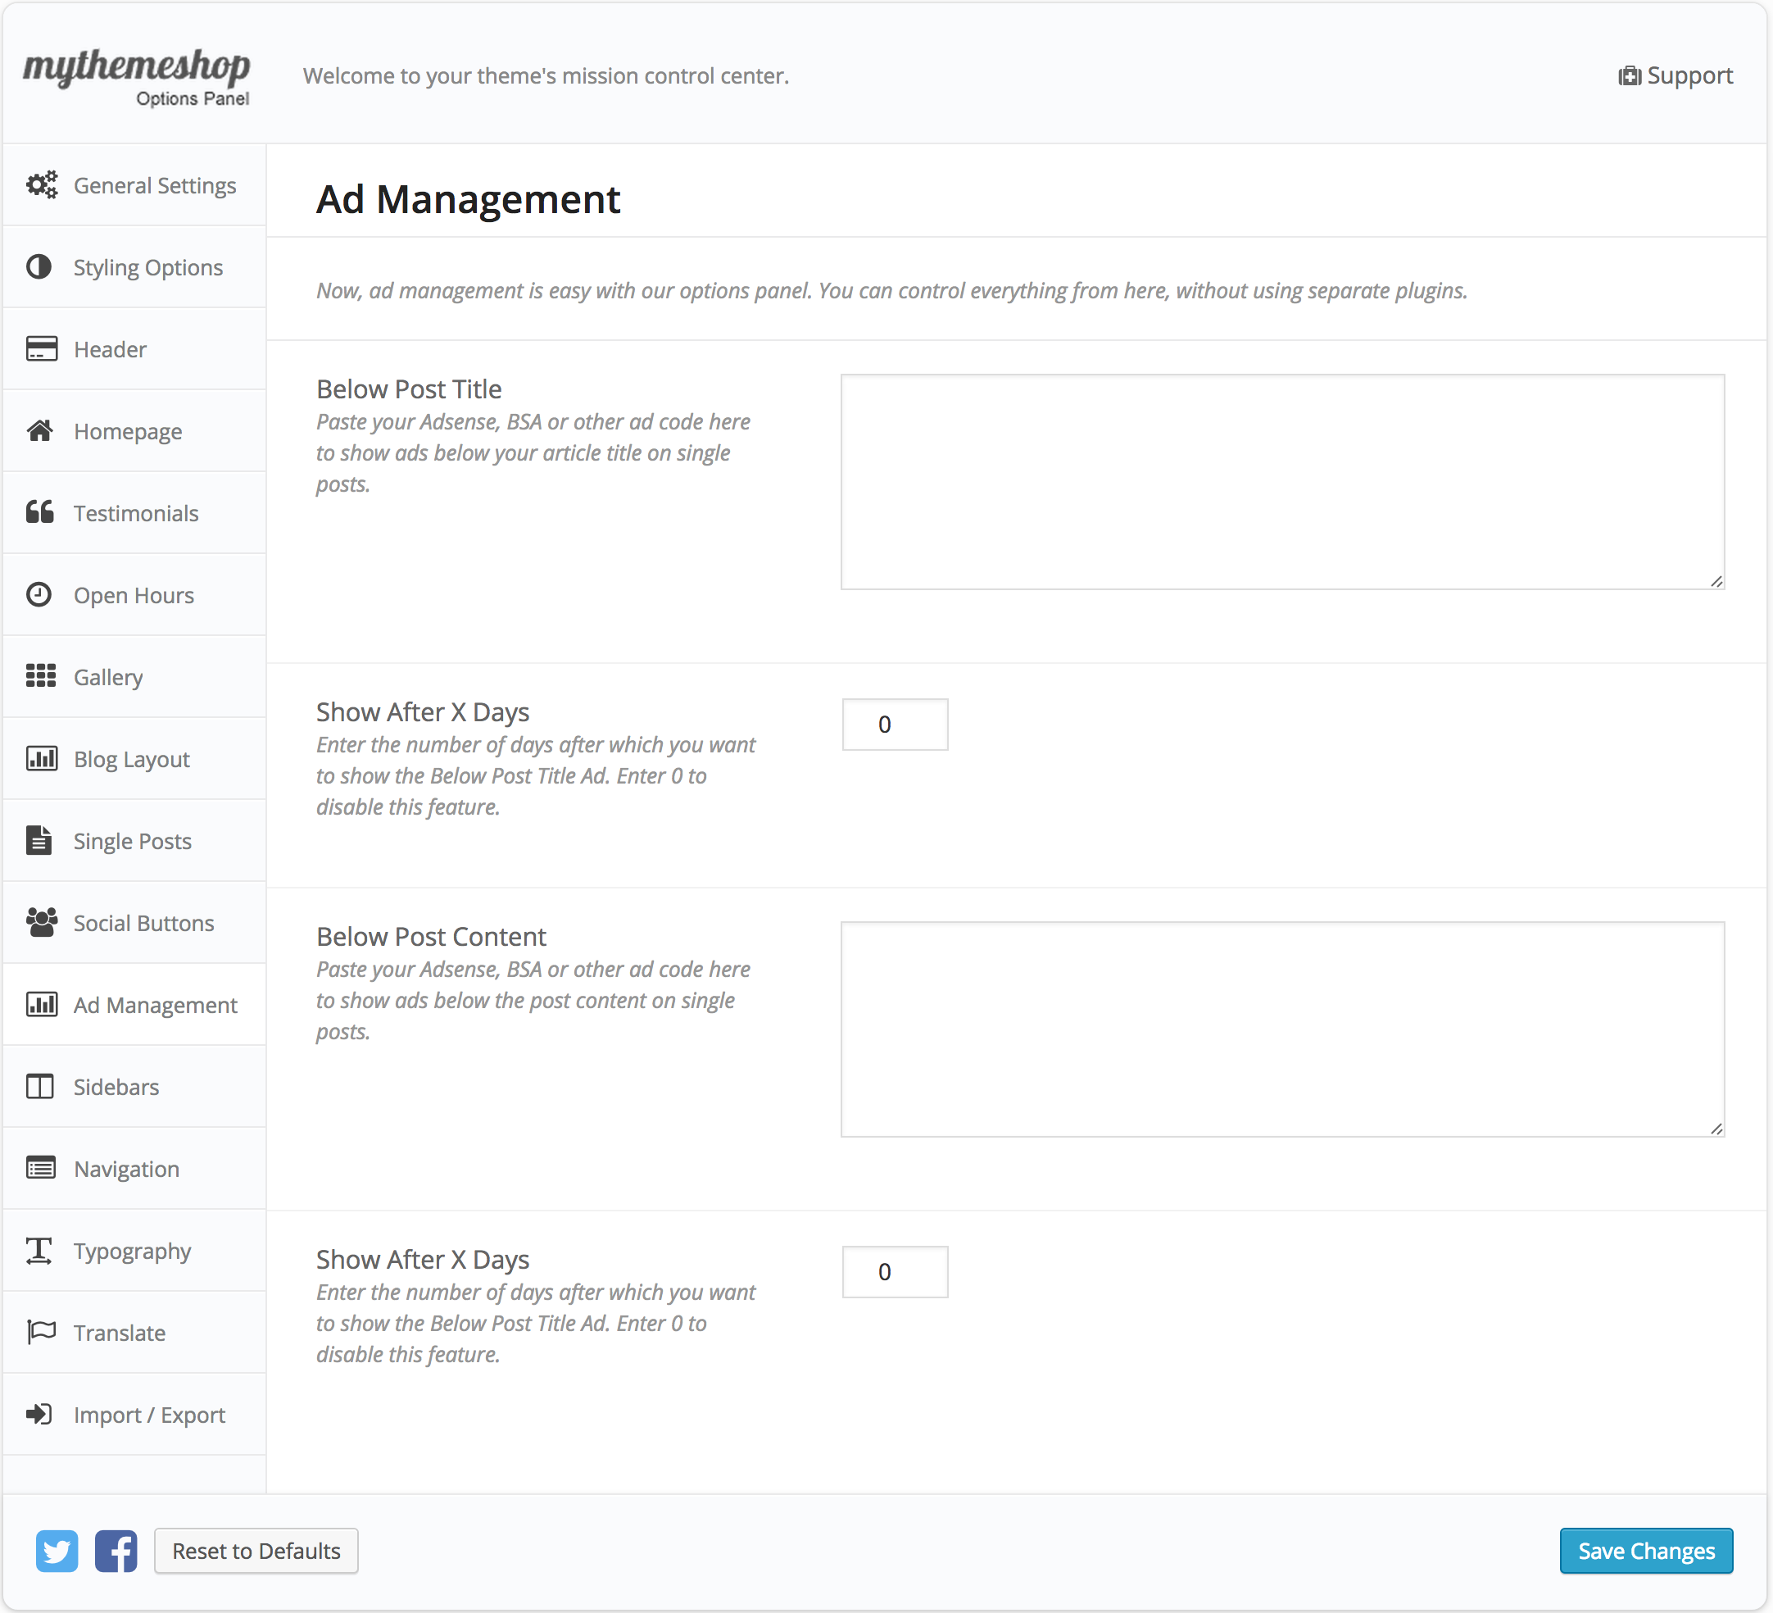This screenshot has width=1773, height=1613.
Task: Click the Open Hours clock icon
Action: [x=39, y=595]
